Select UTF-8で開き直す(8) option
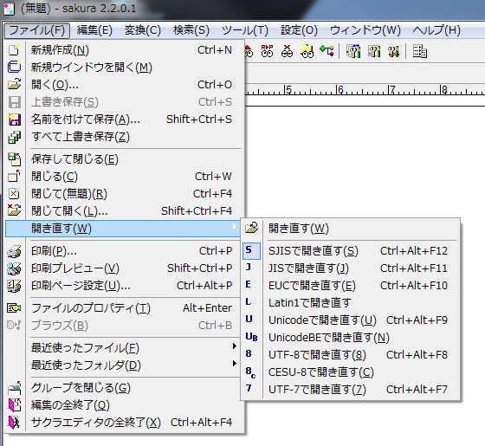 pyautogui.click(x=350, y=355)
